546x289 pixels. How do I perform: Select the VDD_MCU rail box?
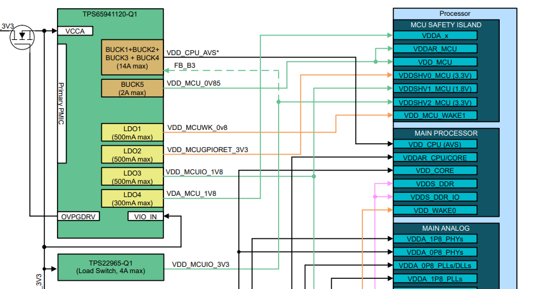pos(435,62)
